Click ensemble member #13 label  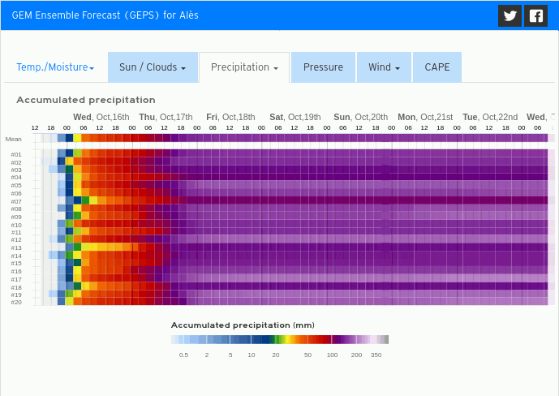[x=16, y=247]
